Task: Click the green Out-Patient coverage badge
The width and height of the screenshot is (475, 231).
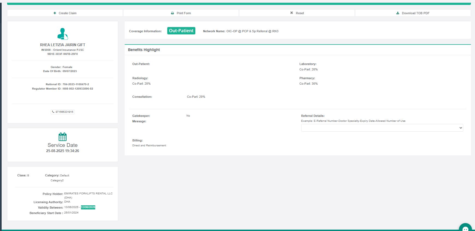Action: pos(181,31)
